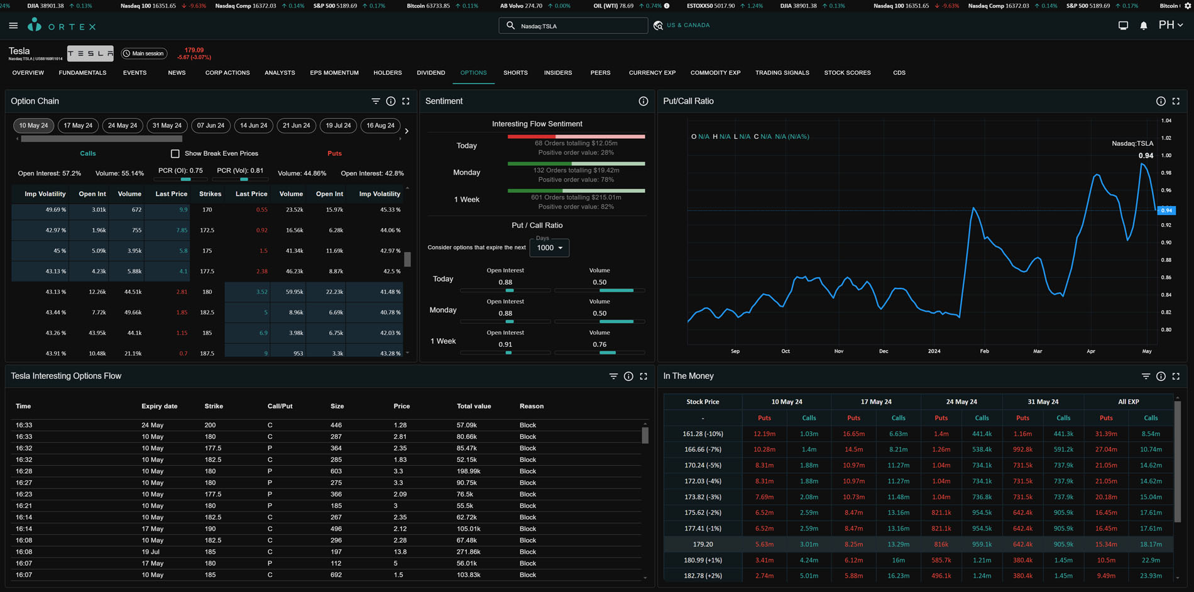Select the 17 May 24 expiry chip
Viewport: 1194px width, 592px height.
click(x=78, y=126)
